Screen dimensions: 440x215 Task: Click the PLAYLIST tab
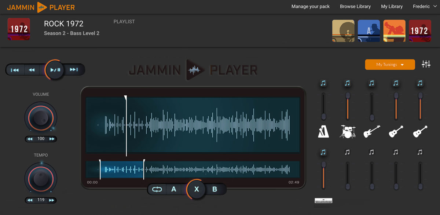(x=124, y=22)
